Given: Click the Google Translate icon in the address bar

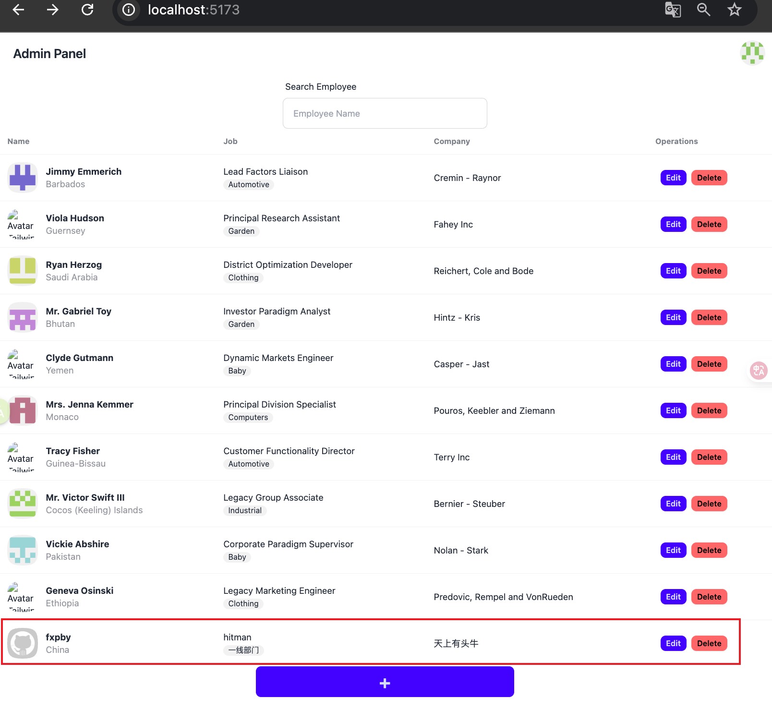Looking at the screenshot, I should pos(673,10).
